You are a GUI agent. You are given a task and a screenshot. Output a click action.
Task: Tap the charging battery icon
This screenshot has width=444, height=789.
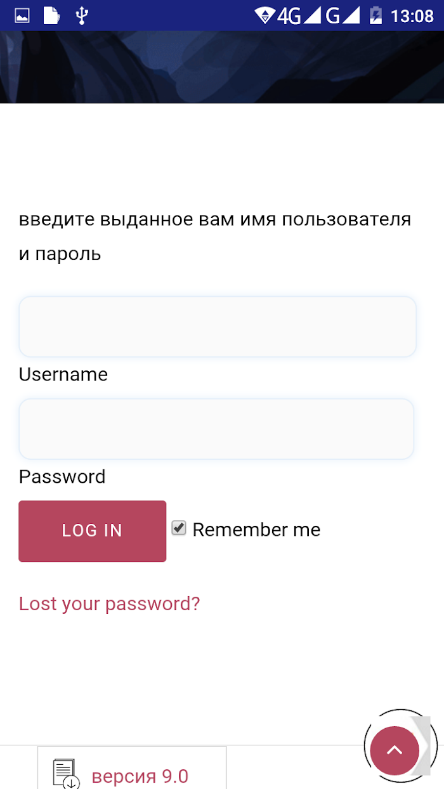point(375,15)
